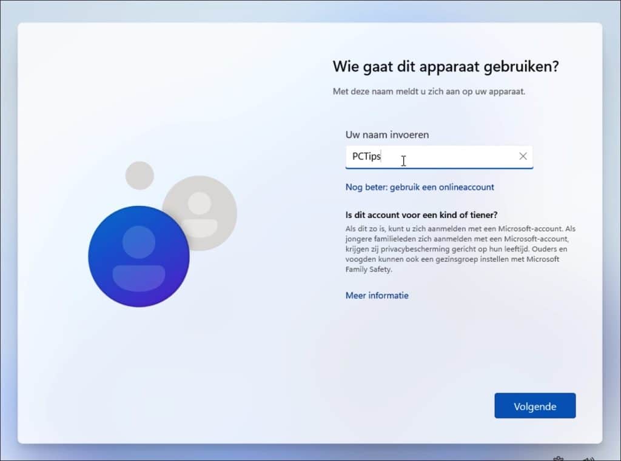Click the paragraph mentioning 'Microsoft Family Safety'
Image resolution: width=621 pixels, height=461 pixels.
pos(460,249)
